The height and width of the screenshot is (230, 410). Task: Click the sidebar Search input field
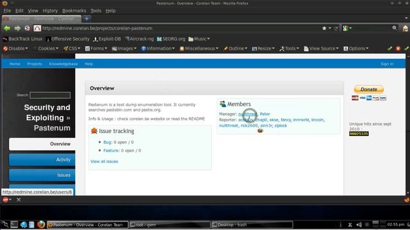click(50, 95)
